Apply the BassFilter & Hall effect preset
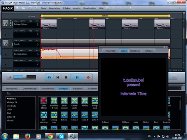This screenshot has height=140, width=187. click(54, 101)
